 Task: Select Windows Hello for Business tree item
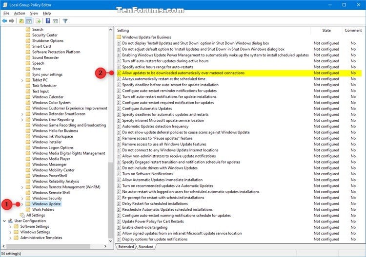(x=55, y=130)
